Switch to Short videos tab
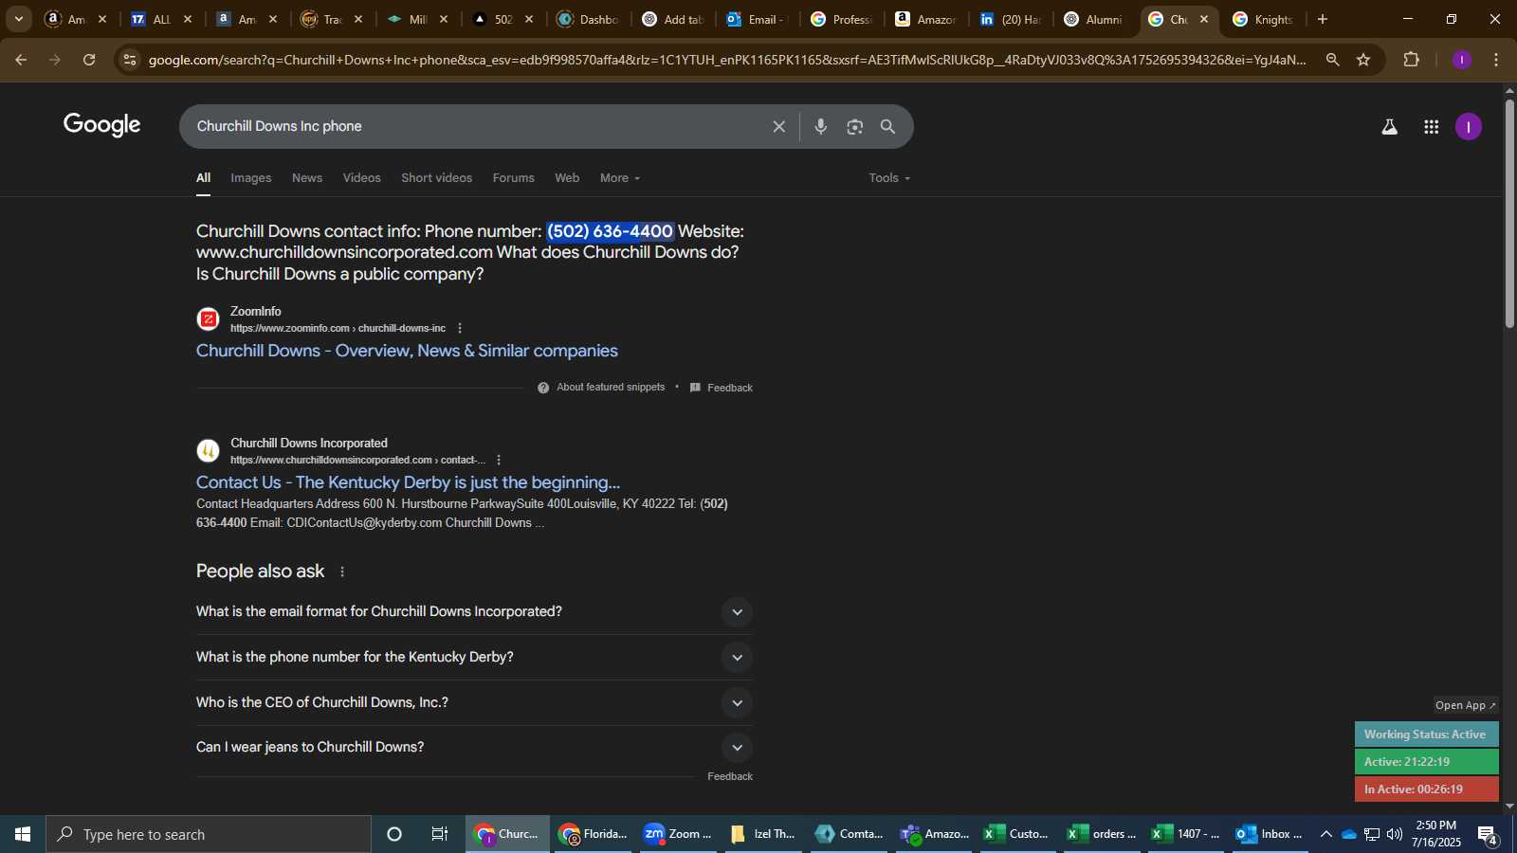The height and width of the screenshot is (853, 1517). coord(436,178)
